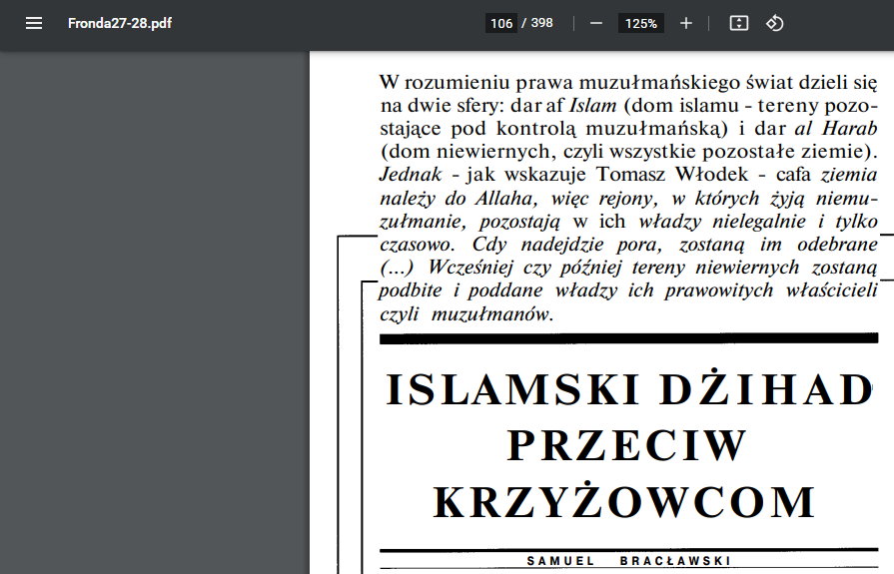The width and height of the screenshot is (894, 574).
Task: Select the 125% zoom level field
Action: (641, 23)
